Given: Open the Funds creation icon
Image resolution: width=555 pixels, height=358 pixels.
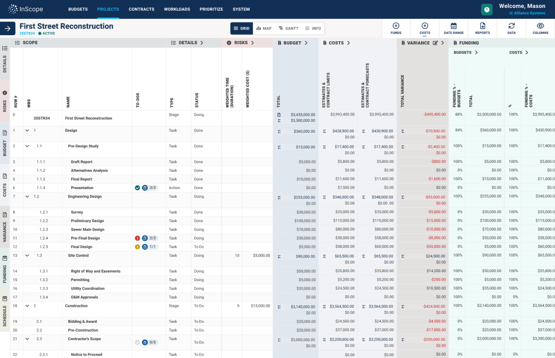Looking at the screenshot, I should [x=396, y=25].
